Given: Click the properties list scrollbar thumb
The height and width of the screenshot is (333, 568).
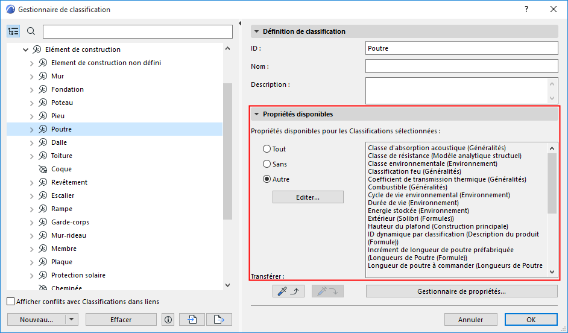Looking at the screenshot, I should 552,183.
